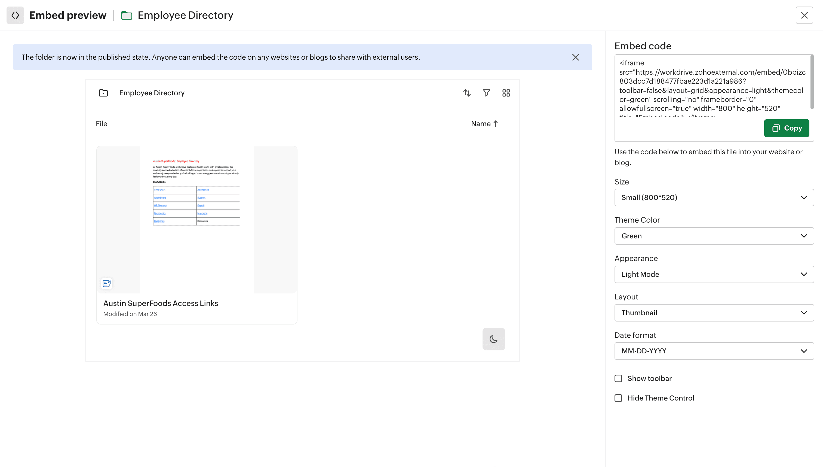Dismiss the published state notification banner
The height and width of the screenshot is (467, 823).
point(575,57)
